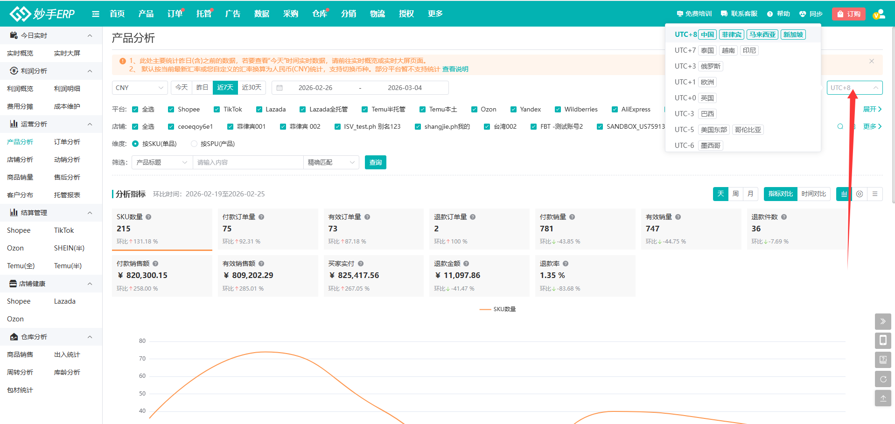This screenshot has height=424, width=895.
Task: Click the back-to-top arrow icon
Action: 883,398
